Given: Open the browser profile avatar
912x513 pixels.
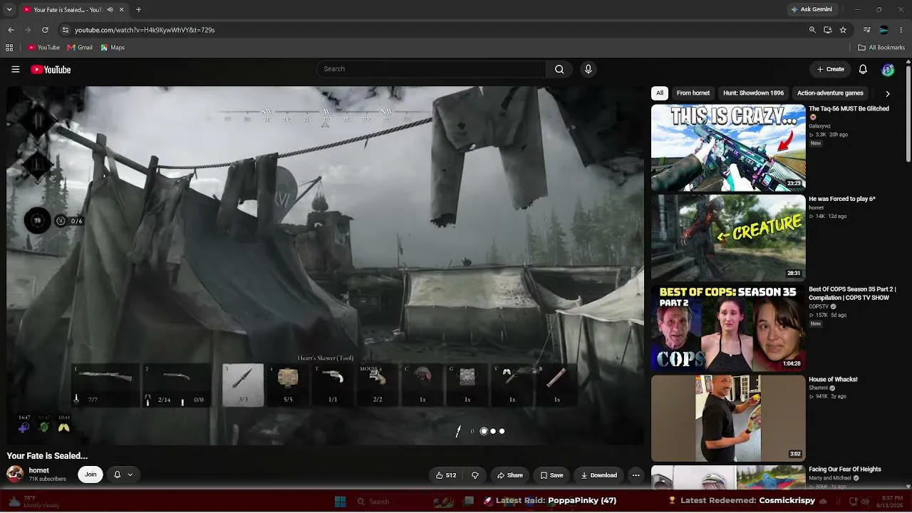Looking at the screenshot, I should 883,30.
